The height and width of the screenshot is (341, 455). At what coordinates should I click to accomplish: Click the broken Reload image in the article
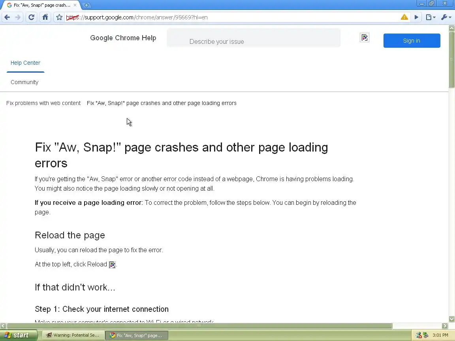(112, 264)
